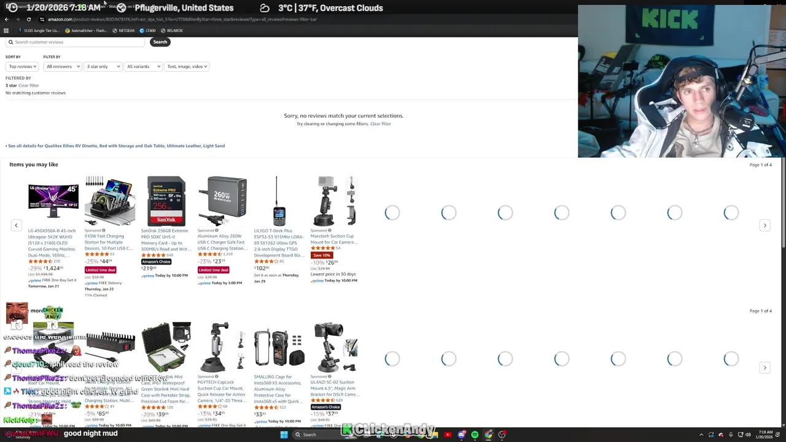Show next page of Items you may like

[765, 225]
